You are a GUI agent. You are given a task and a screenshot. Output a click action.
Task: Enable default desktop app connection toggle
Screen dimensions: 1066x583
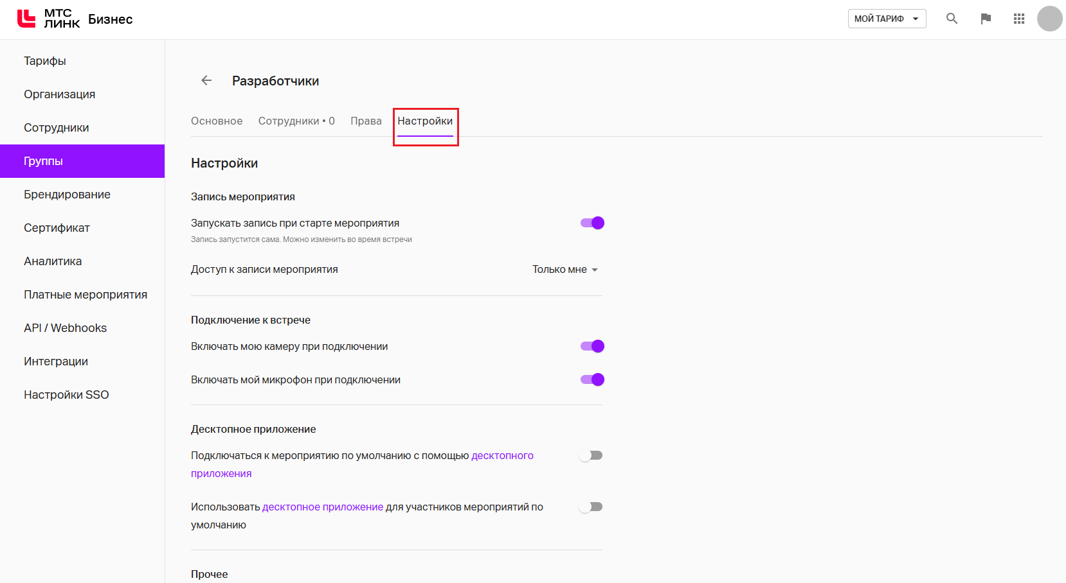pyautogui.click(x=591, y=455)
